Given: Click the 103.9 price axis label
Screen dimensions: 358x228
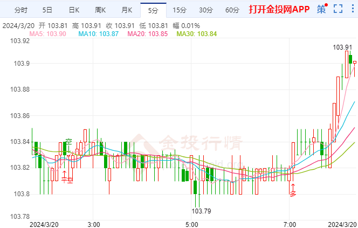Looking at the screenshot, I should coord(22,63).
